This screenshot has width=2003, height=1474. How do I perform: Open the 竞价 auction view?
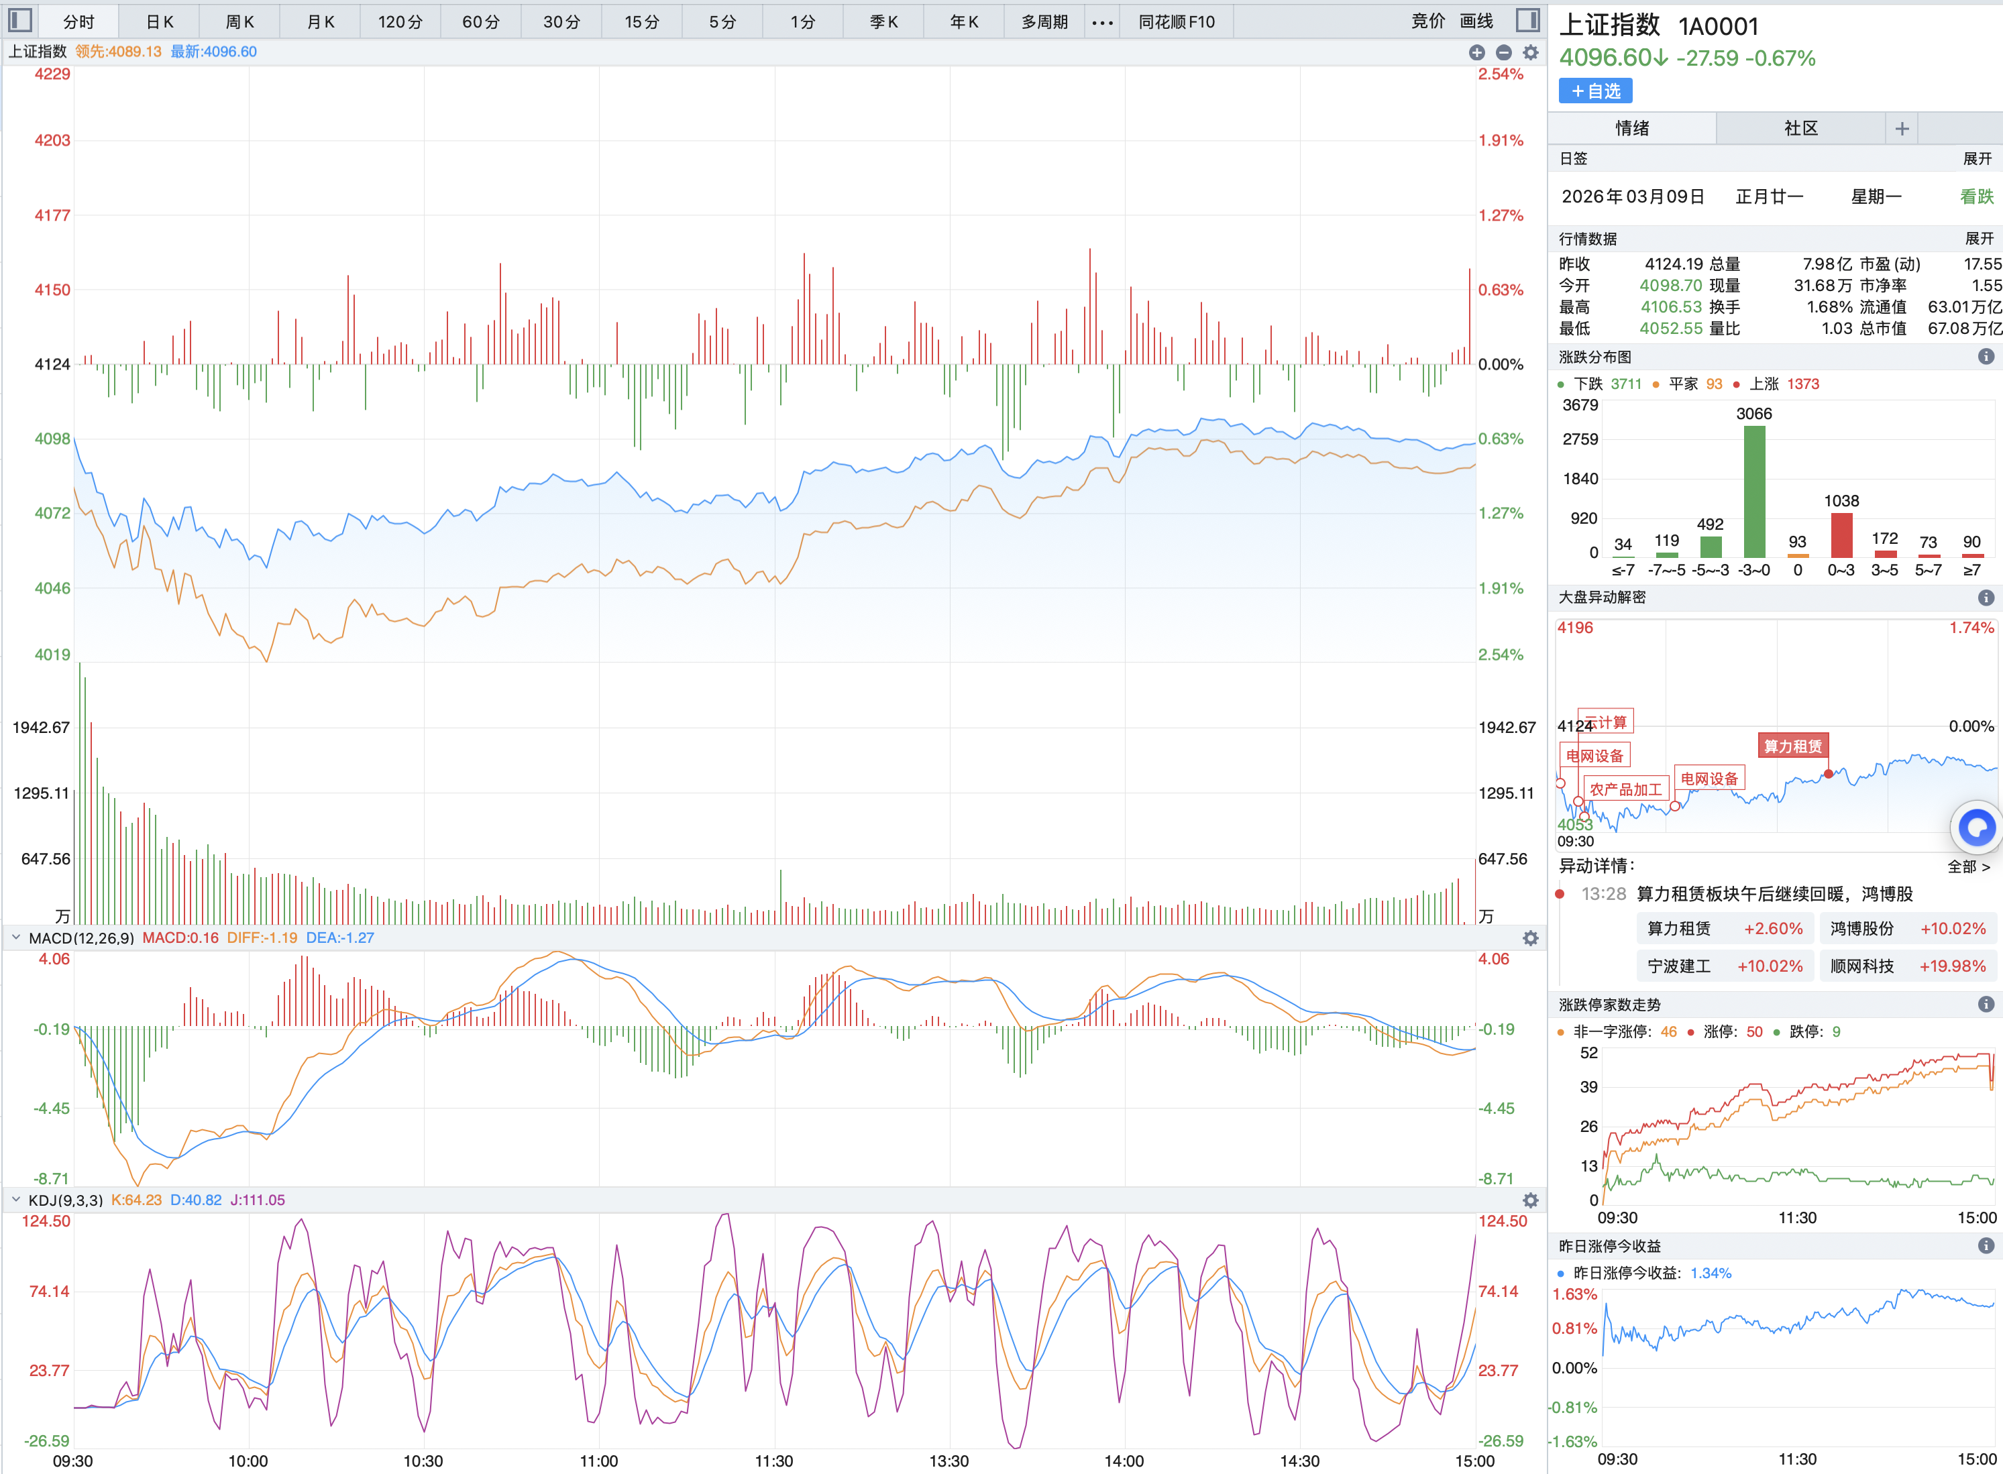tap(1427, 21)
